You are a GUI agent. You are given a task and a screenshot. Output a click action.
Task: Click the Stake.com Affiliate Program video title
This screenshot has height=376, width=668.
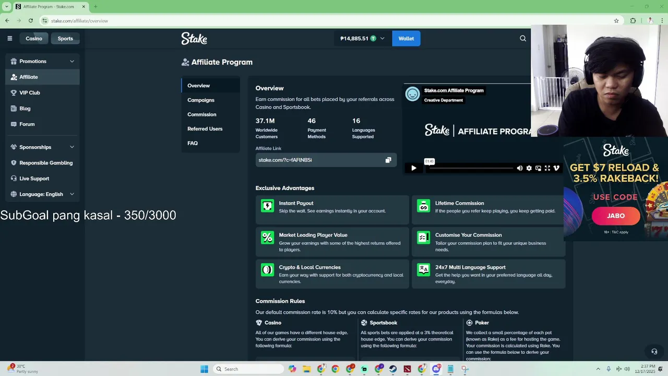point(454,90)
